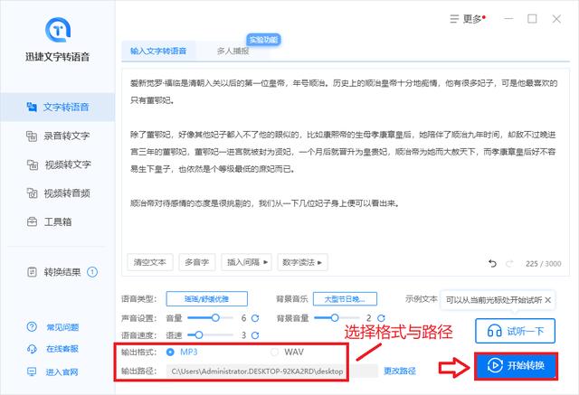Viewport: 579px width, 395px height.
Task: Open the 更多 menu
Action: click(x=471, y=18)
